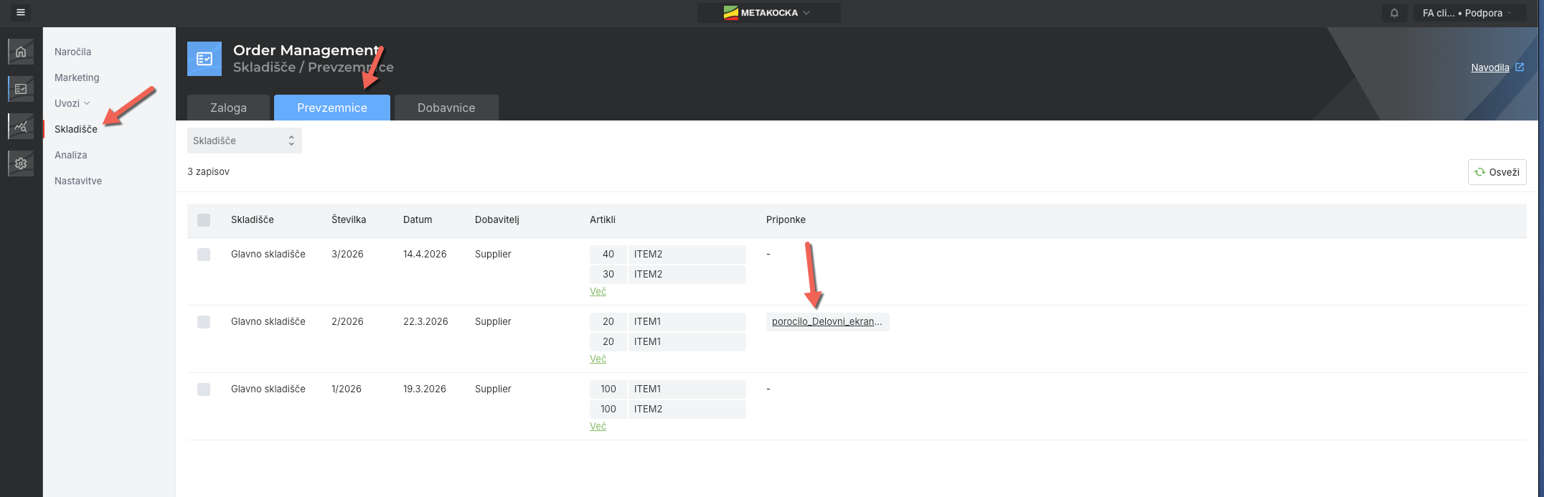Screen dimensions: 1544x497
Task: Expand the Uvozi menu section
Action: 72,103
